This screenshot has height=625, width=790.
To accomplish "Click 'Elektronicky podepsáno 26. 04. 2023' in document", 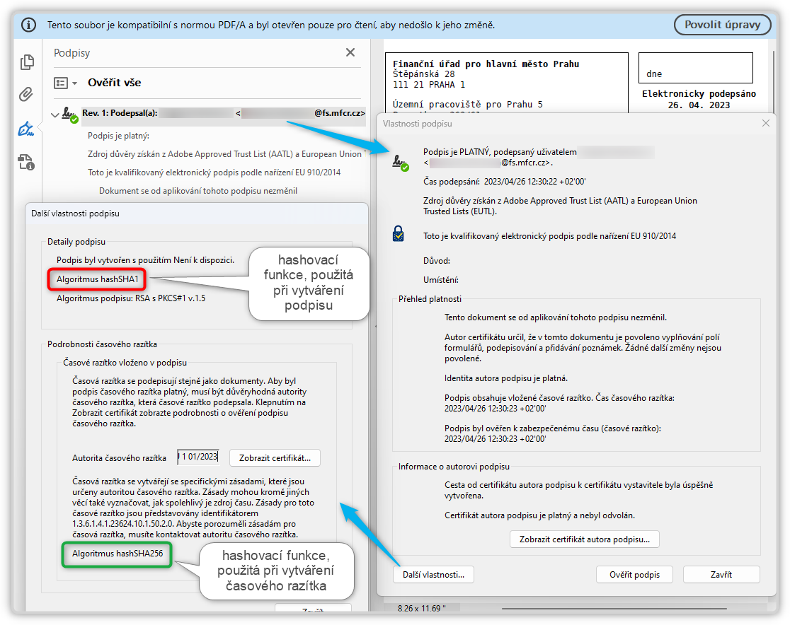I will coord(699,99).
